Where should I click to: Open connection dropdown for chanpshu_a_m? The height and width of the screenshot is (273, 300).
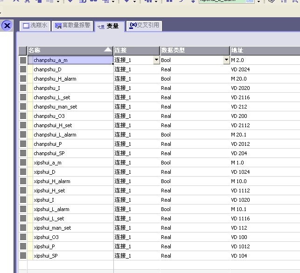coord(156,60)
